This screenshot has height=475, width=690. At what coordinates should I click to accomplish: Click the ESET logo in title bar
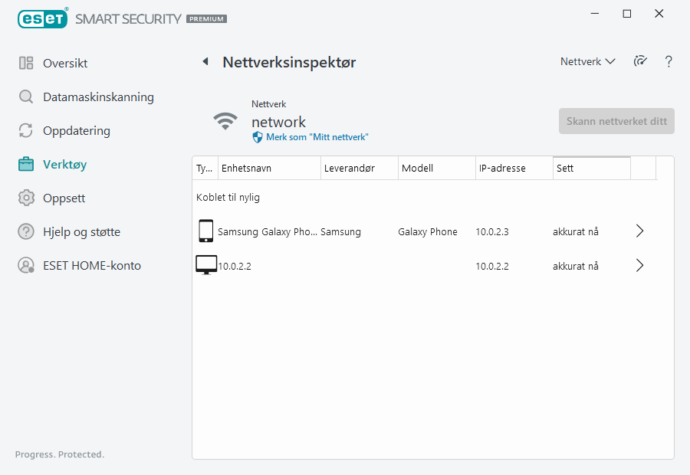43,18
